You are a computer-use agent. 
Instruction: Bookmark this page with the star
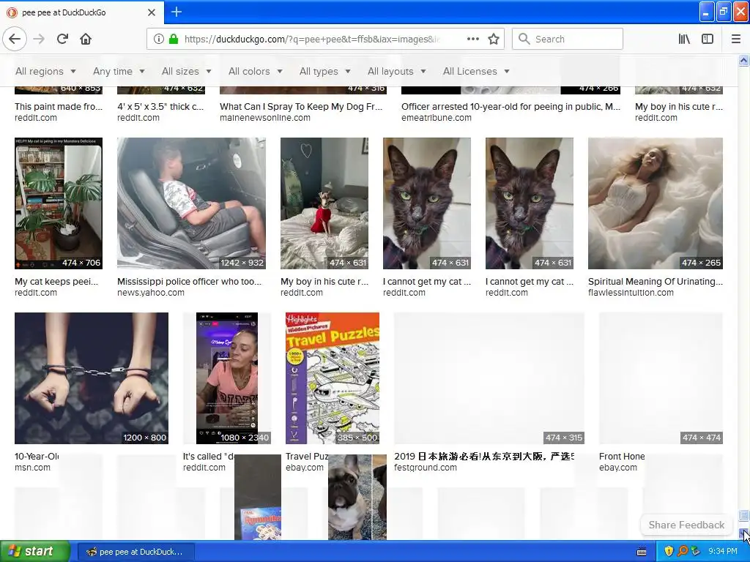click(494, 39)
